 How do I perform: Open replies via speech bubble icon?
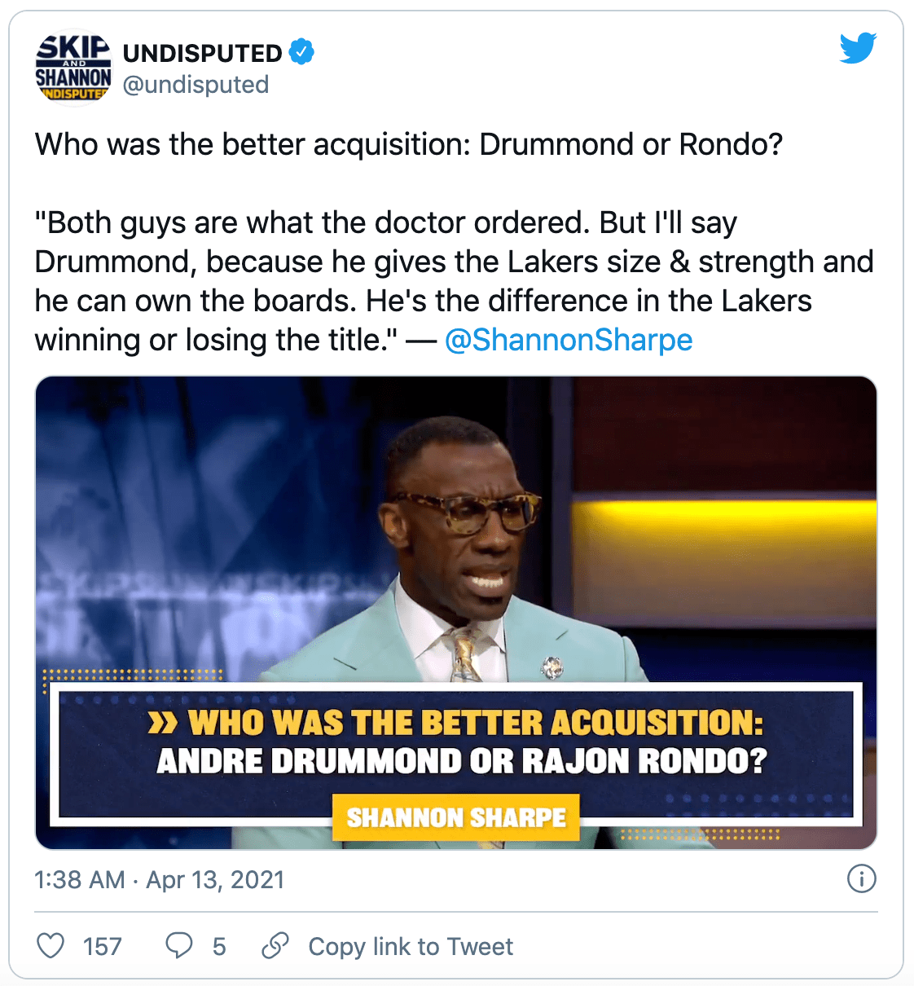click(178, 945)
